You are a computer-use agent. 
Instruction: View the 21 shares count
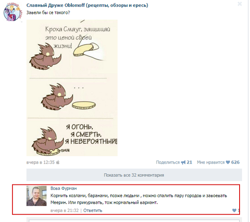[189, 162]
